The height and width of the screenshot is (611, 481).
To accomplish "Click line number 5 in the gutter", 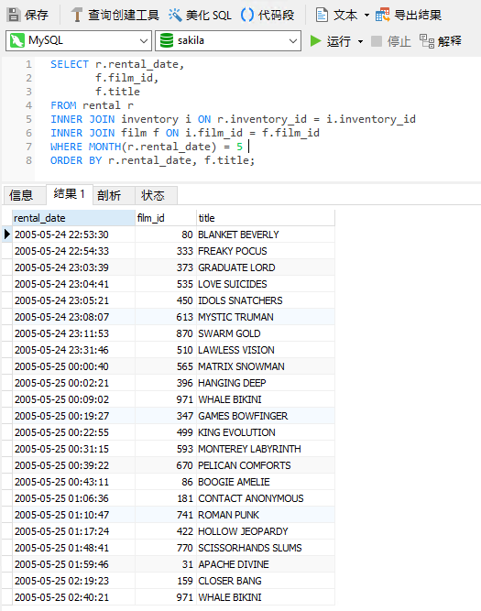I will tap(28, 119).
